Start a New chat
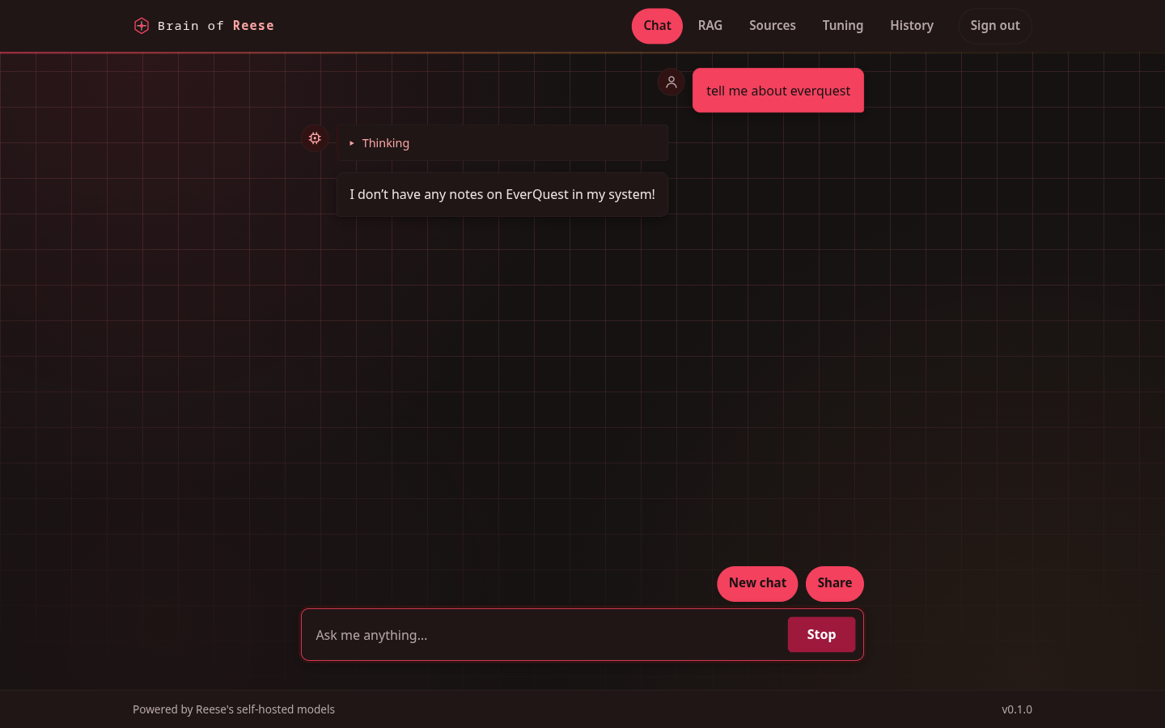The image size is (1165, 728). click(x=757, y=583)
